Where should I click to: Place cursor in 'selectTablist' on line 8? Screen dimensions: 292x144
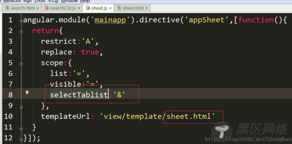tap(79, 95)
